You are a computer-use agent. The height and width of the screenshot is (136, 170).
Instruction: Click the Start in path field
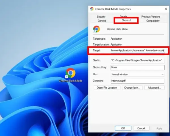pos(137,60)
